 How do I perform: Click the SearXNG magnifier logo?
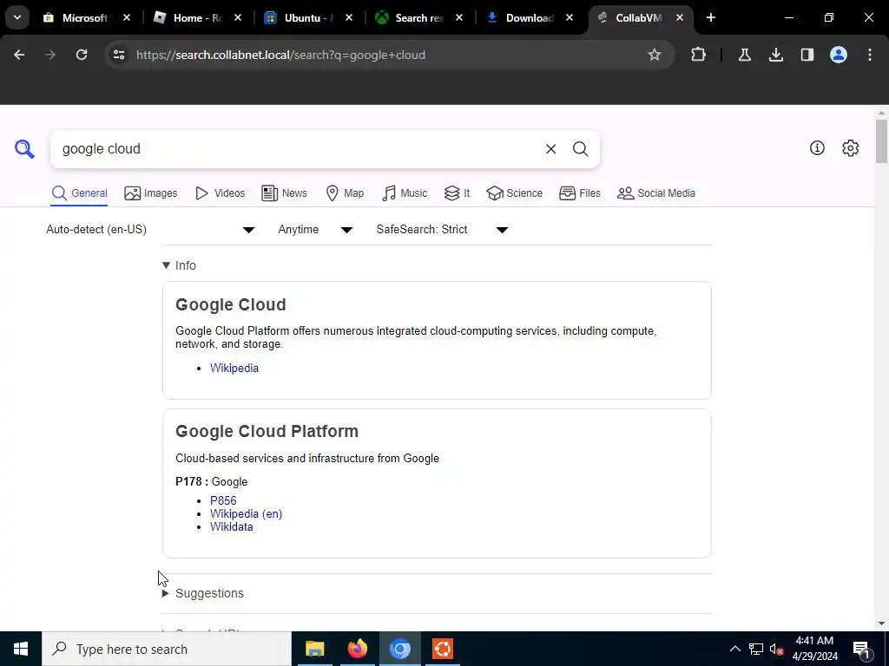pyautogui.click(x=24, y=149)
